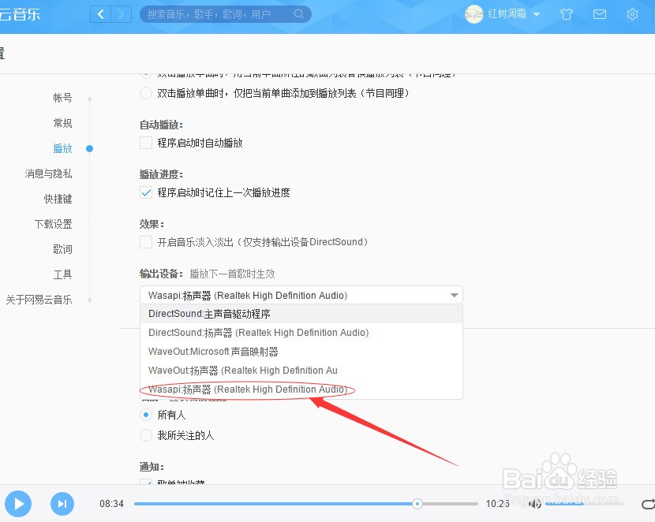Choose WaveOut:扬声器 Realtek option
Viewport: 655px width, 522px height.
pos(301,370)
